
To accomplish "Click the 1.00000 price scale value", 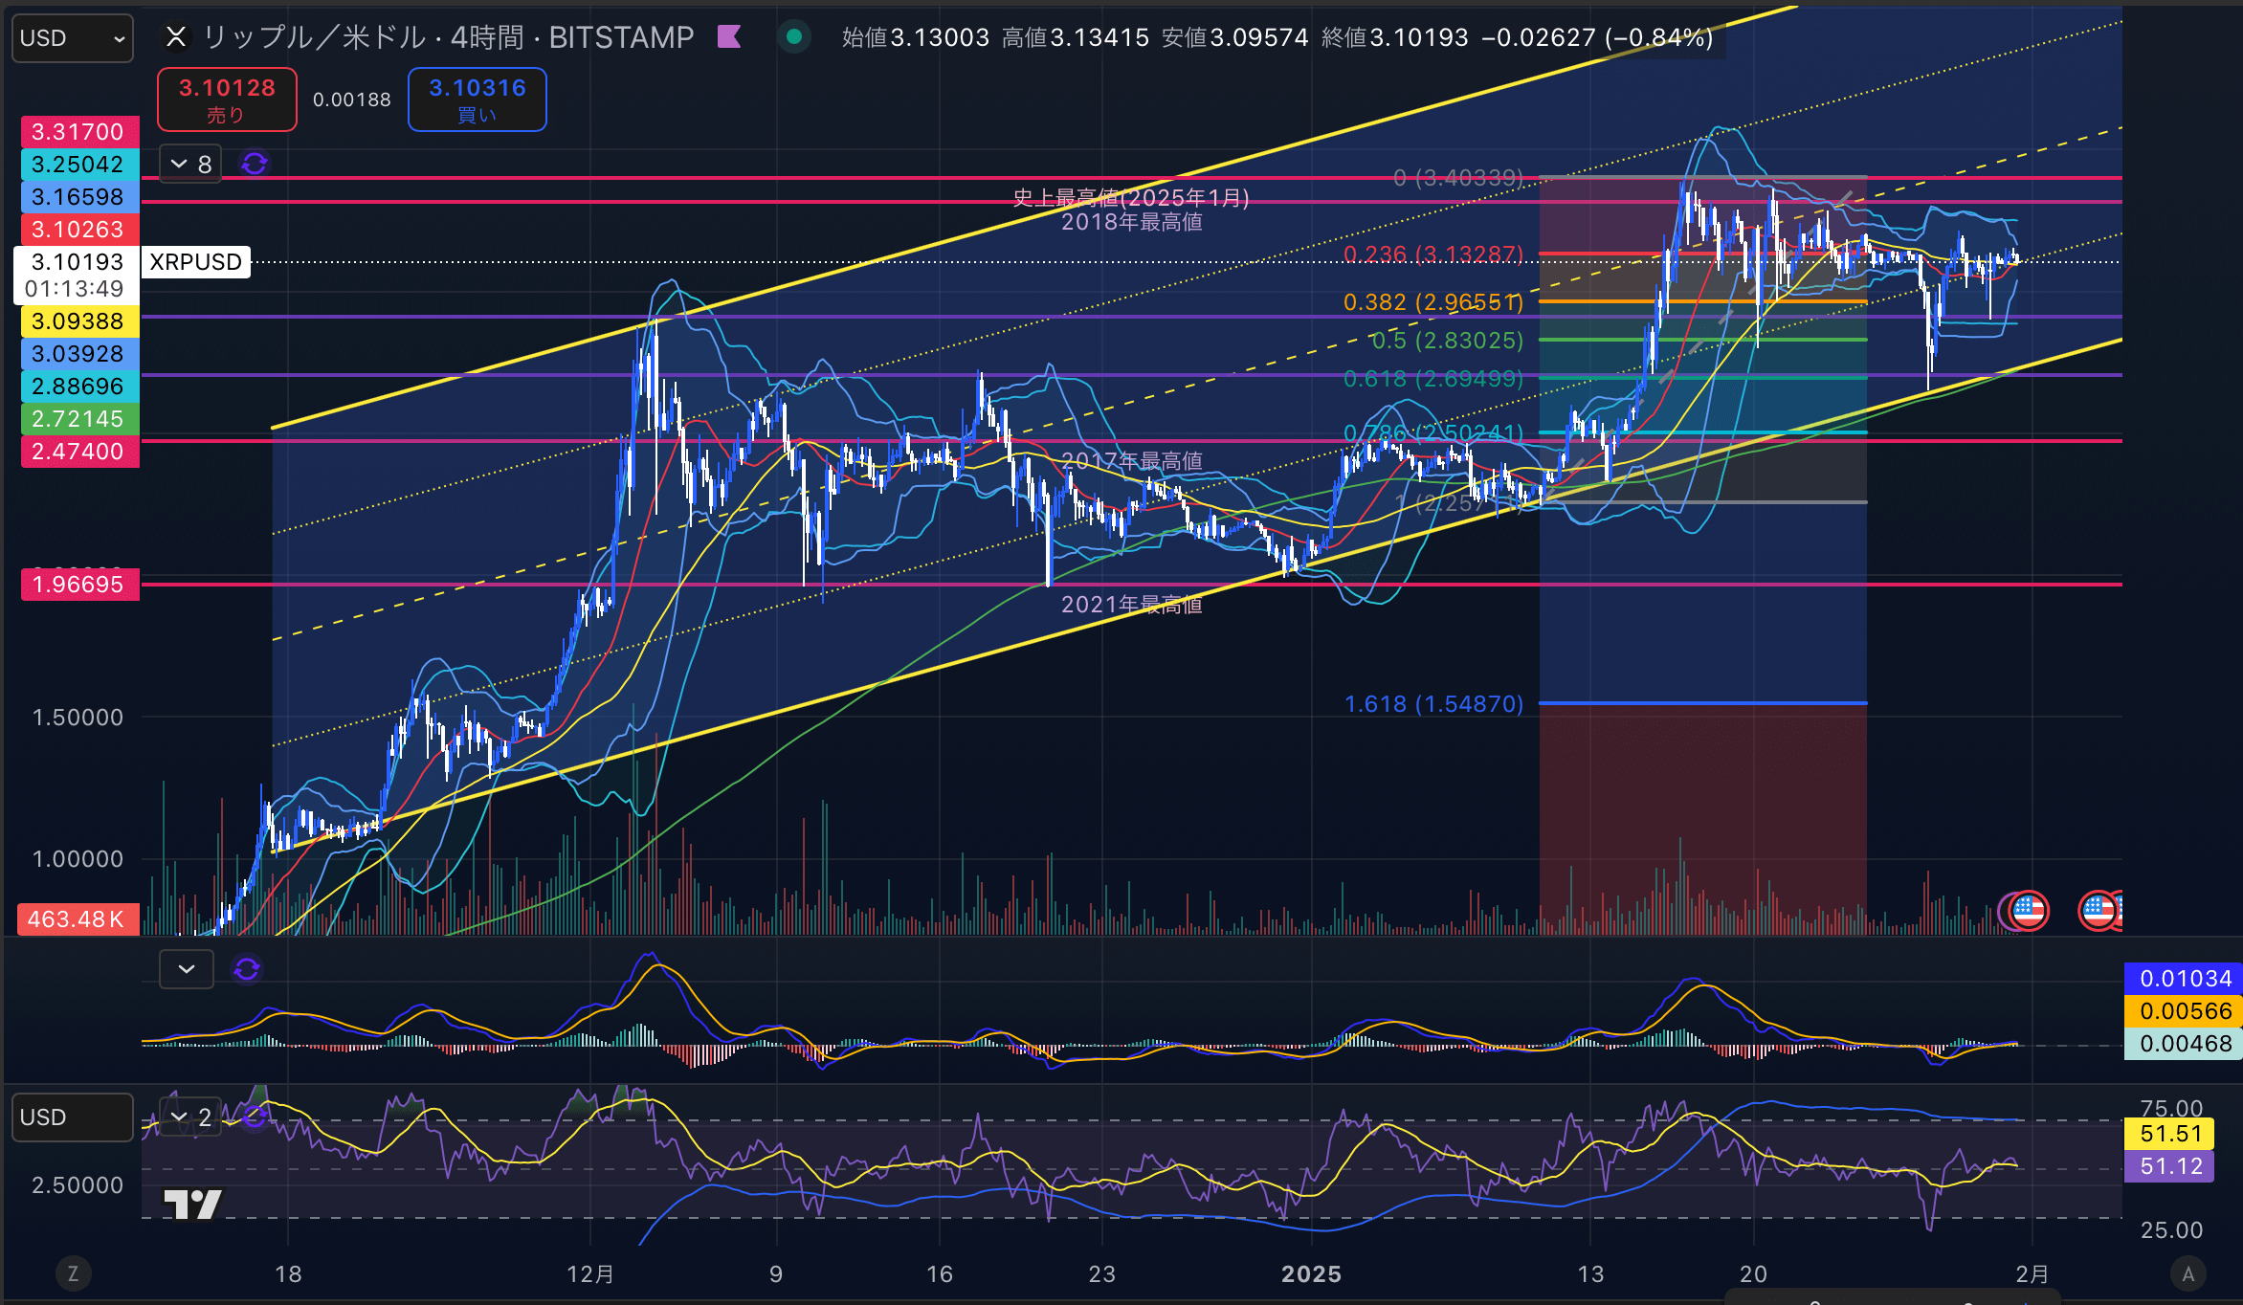I will click(x=78, y=859).
